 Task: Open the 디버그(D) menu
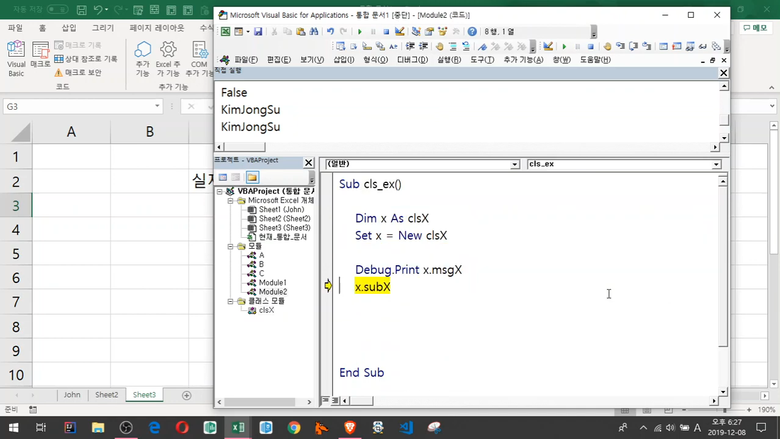(x=413, y=60)
